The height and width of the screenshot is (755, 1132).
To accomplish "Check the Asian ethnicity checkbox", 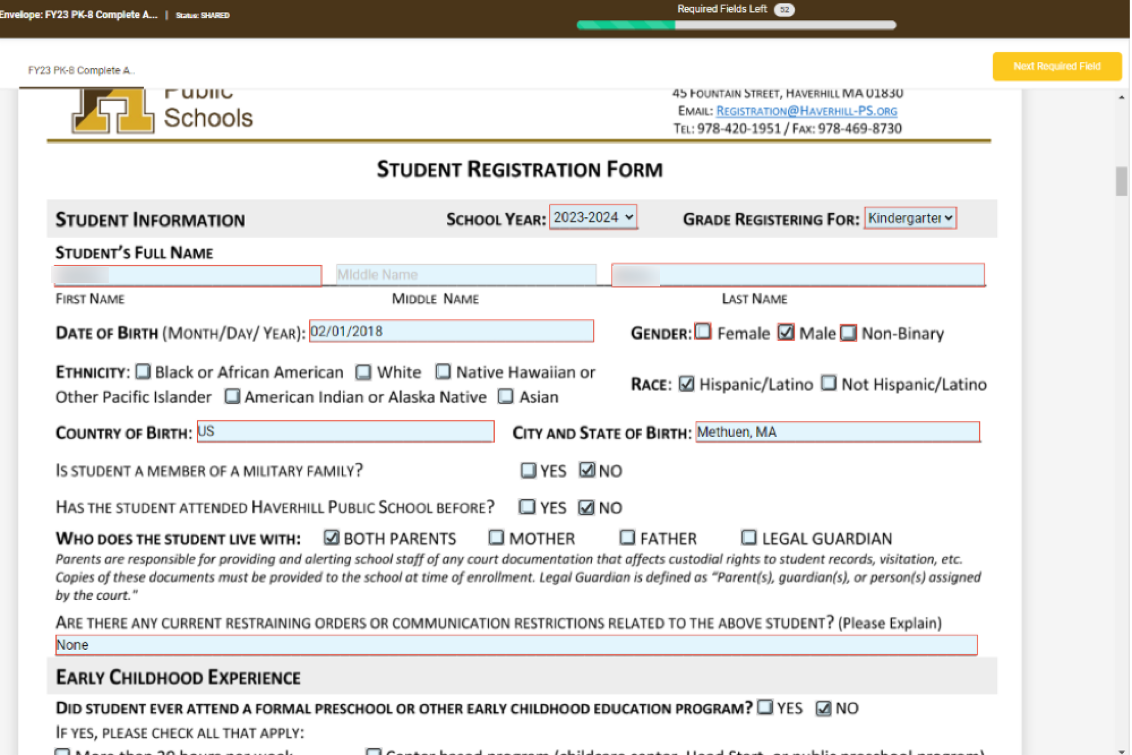I will [505, 396].
